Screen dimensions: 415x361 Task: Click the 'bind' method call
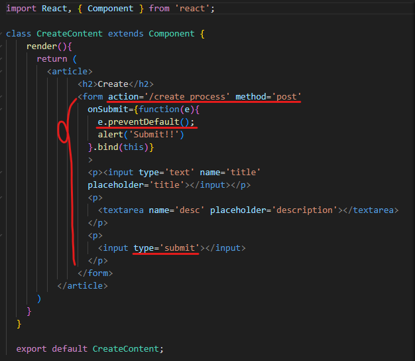(108, 147)
